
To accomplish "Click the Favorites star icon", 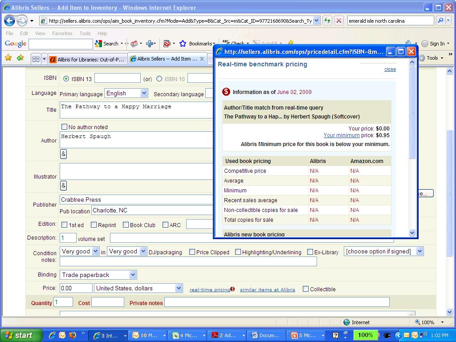I will (x=8, y=57).
